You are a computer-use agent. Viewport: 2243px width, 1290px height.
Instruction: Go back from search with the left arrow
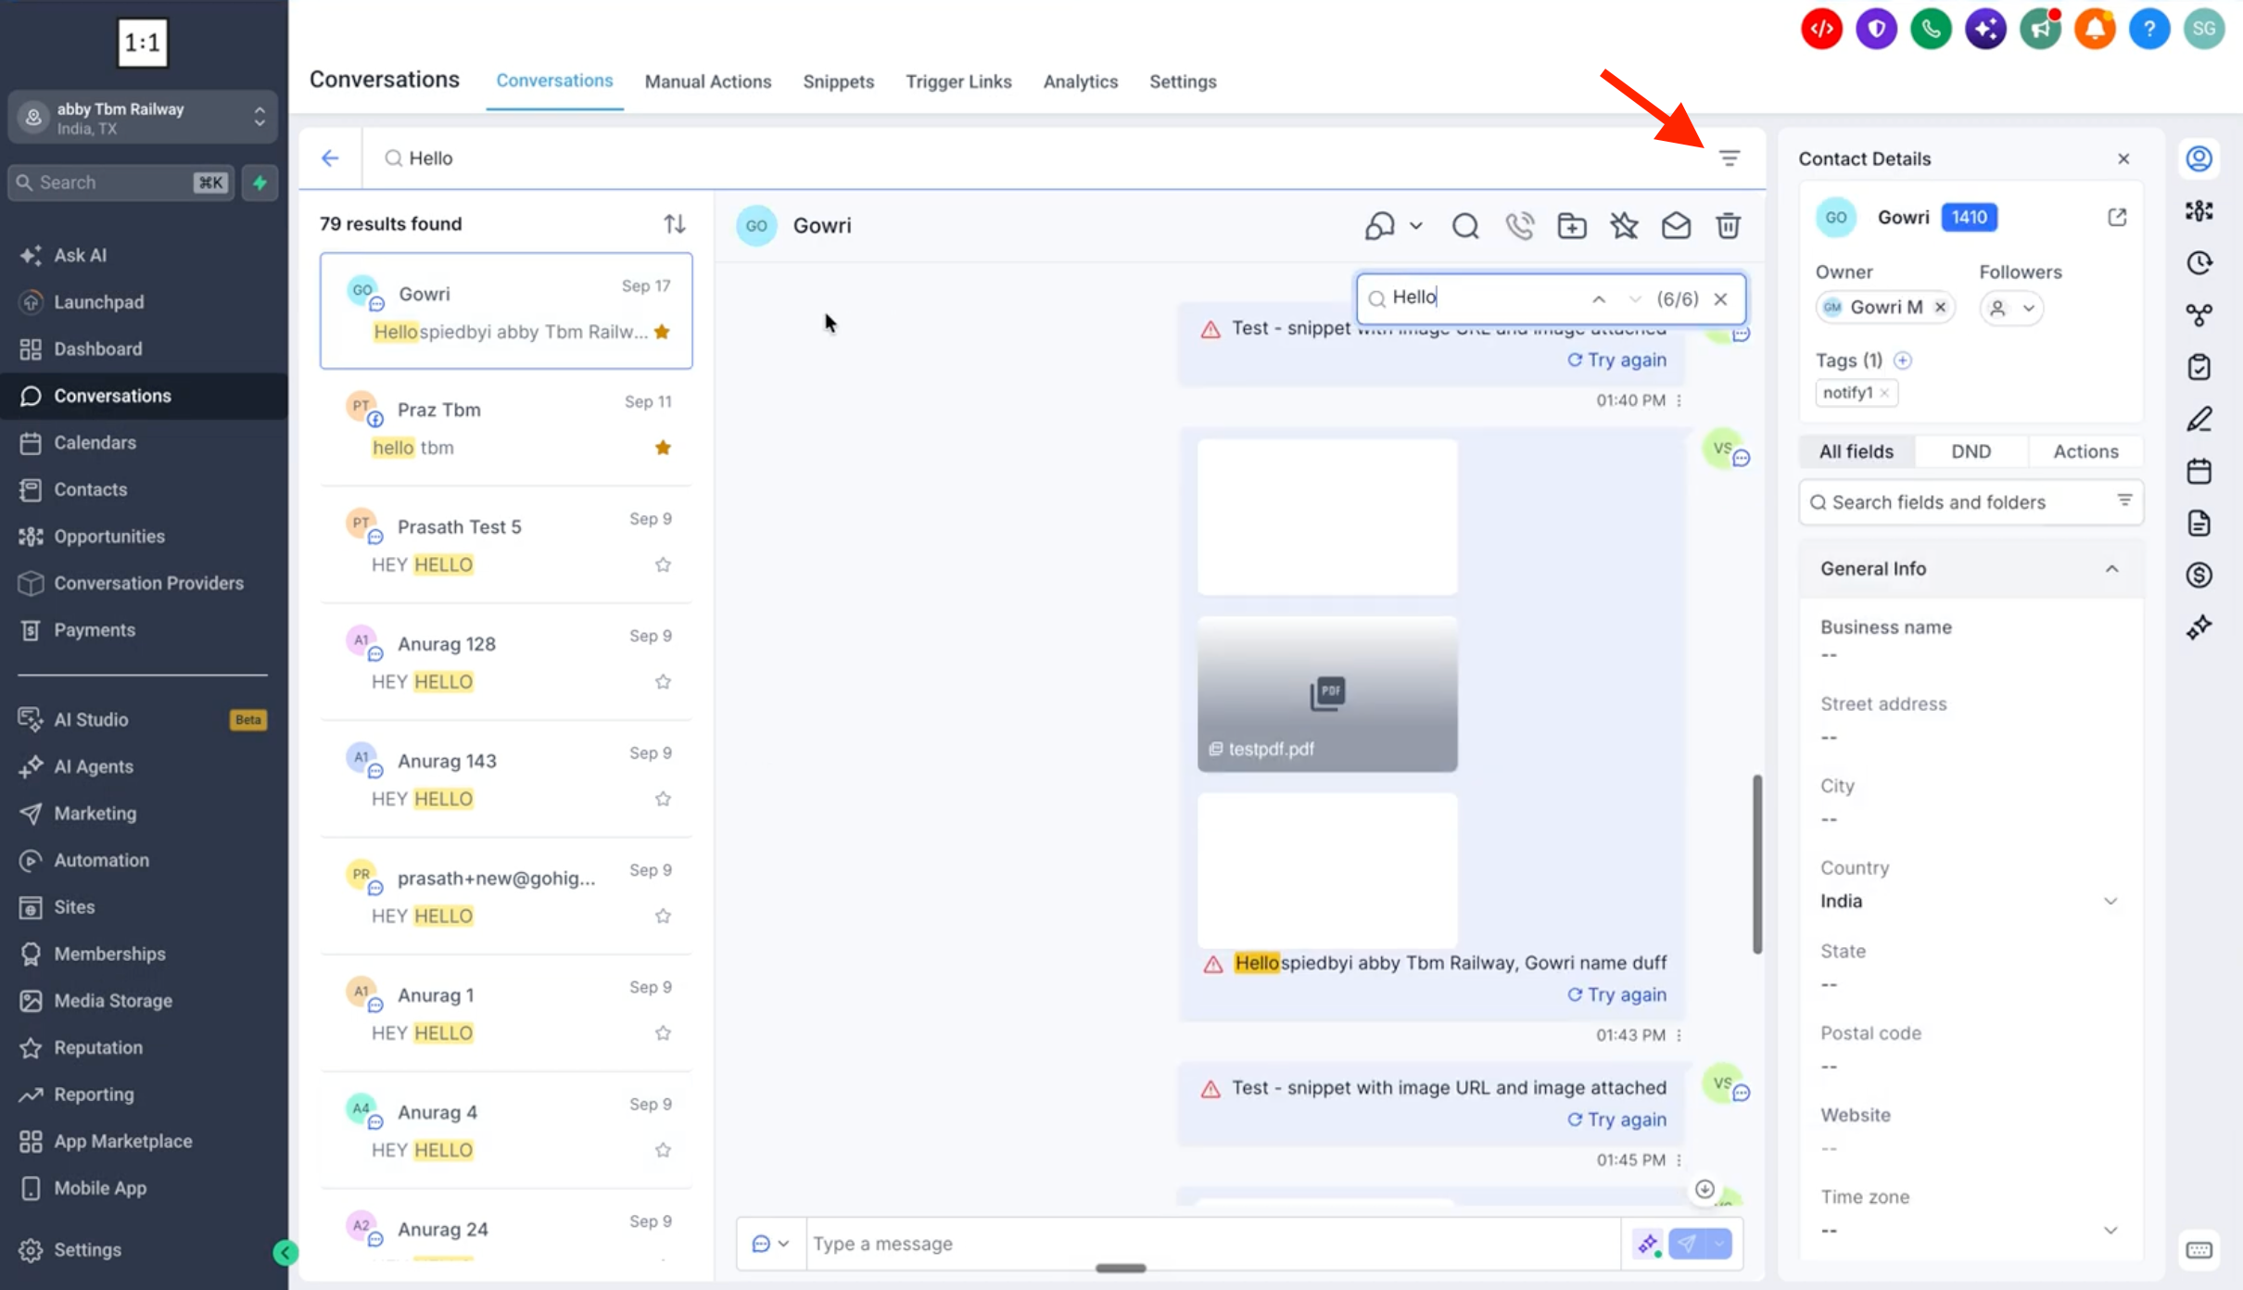[330, 158]
